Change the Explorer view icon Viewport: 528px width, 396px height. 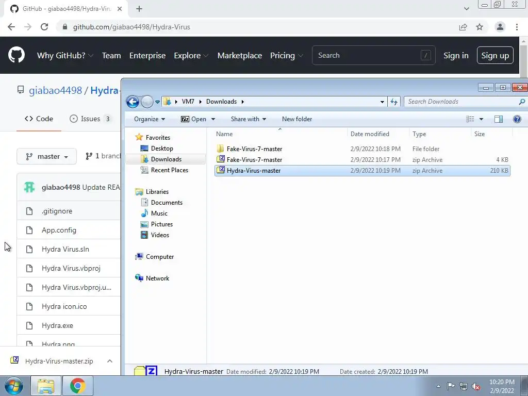click(x=470, y=119)
